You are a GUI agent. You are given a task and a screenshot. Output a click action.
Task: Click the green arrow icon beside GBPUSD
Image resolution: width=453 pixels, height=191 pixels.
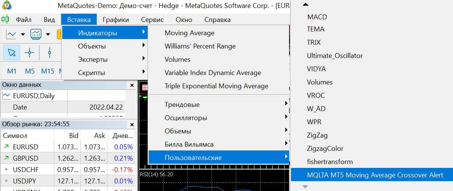coord(6,158)
